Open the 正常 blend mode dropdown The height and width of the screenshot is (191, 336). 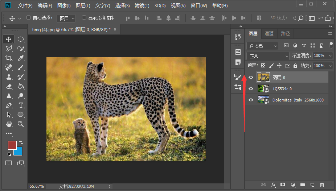click(268, 56)
